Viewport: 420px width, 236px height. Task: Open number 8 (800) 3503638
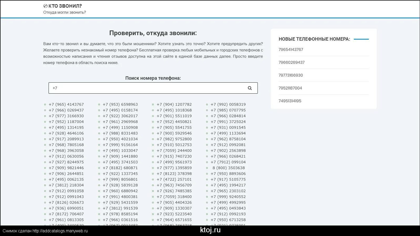[x=229, y=168]
